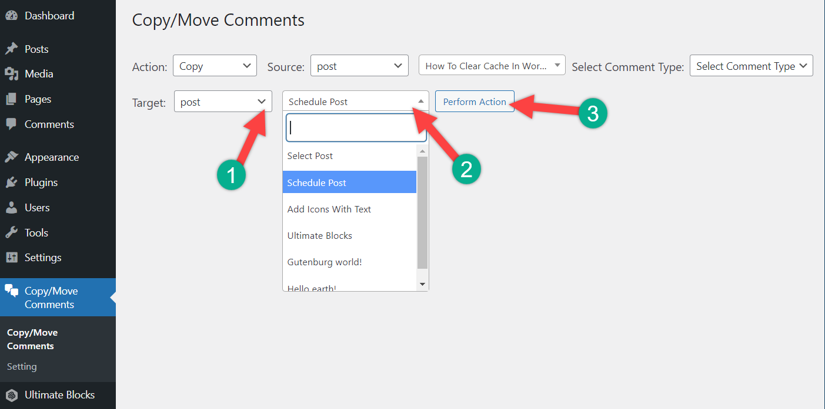
Task: Click the Tools wrench icon
Action: click(11, 233)
